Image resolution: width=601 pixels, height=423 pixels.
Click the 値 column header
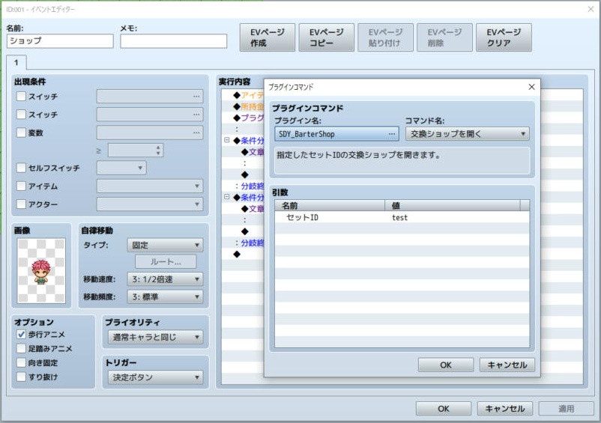click(453, 206)
